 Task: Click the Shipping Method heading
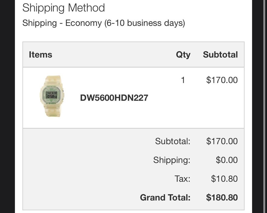click(x=63, y=8)
